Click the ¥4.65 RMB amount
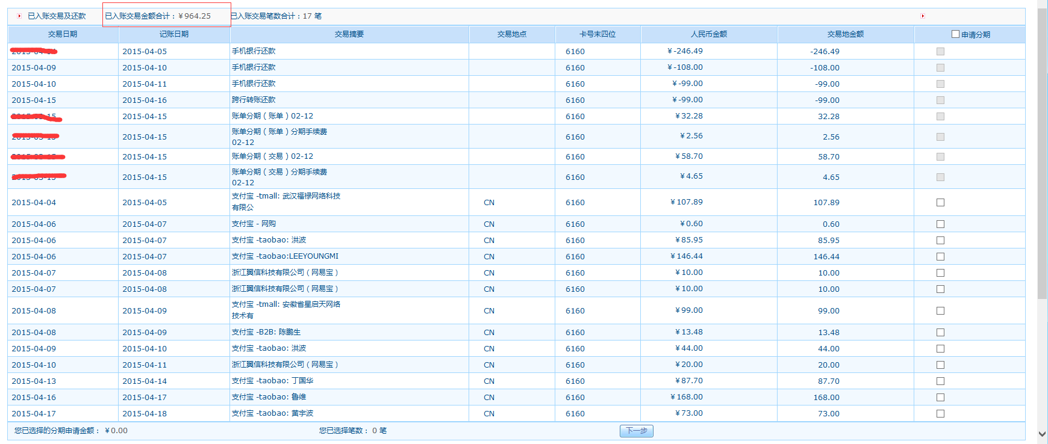 tap(691, 176)
